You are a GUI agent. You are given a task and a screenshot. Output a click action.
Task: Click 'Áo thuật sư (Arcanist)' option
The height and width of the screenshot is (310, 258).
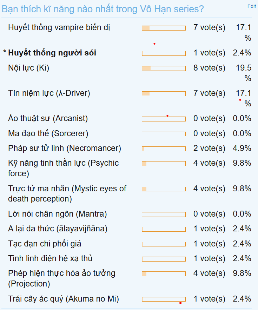48,119
